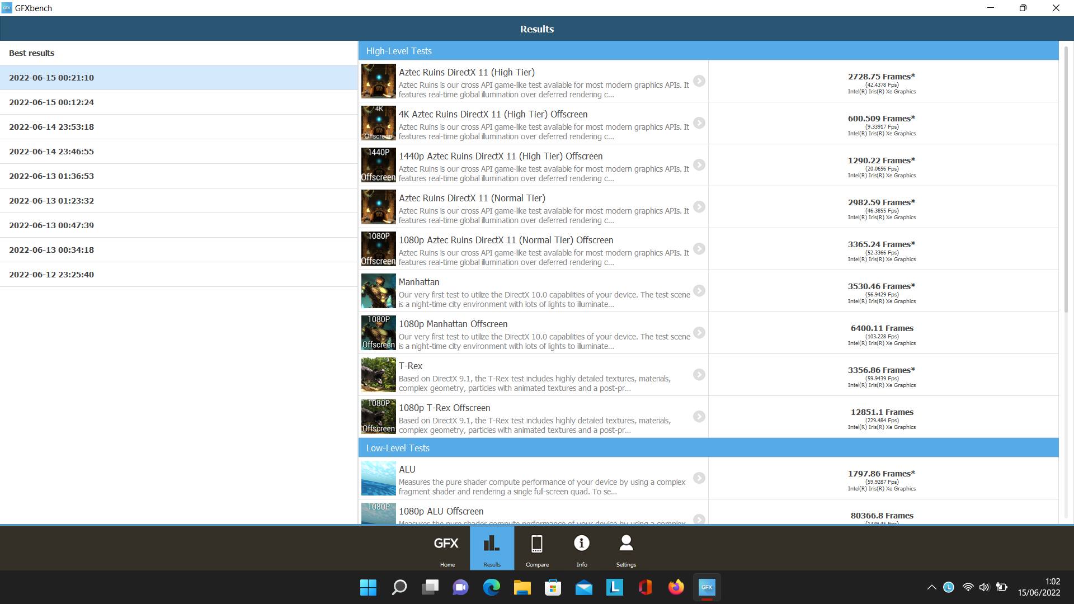Expand the ALU test details arrow
The image size is (1074, 604).
pos(699,478)
